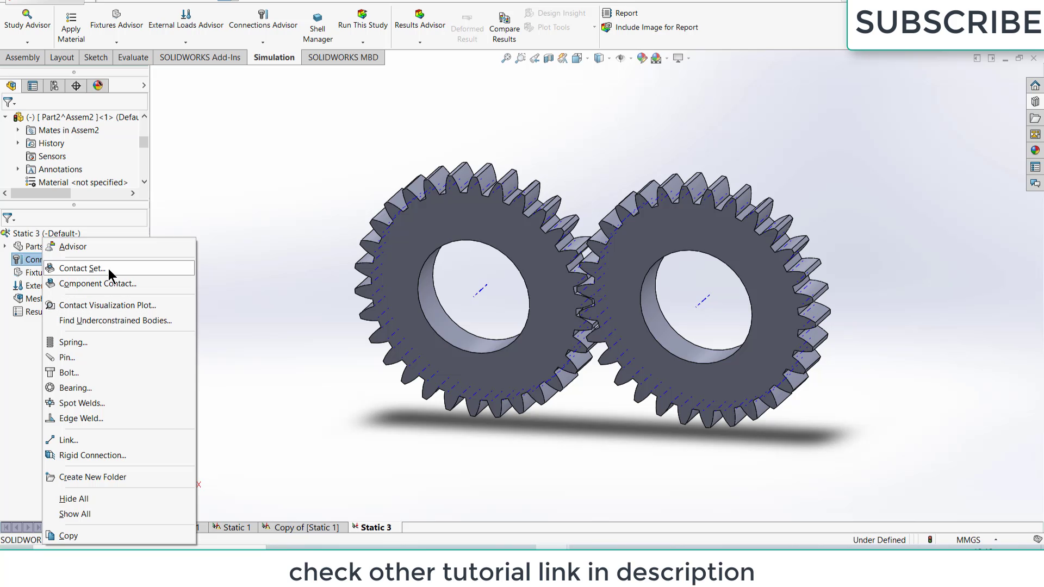Open the Edit Appearance tool
This screenshot has height=587, width=1044.
click(x=642, y=58)
